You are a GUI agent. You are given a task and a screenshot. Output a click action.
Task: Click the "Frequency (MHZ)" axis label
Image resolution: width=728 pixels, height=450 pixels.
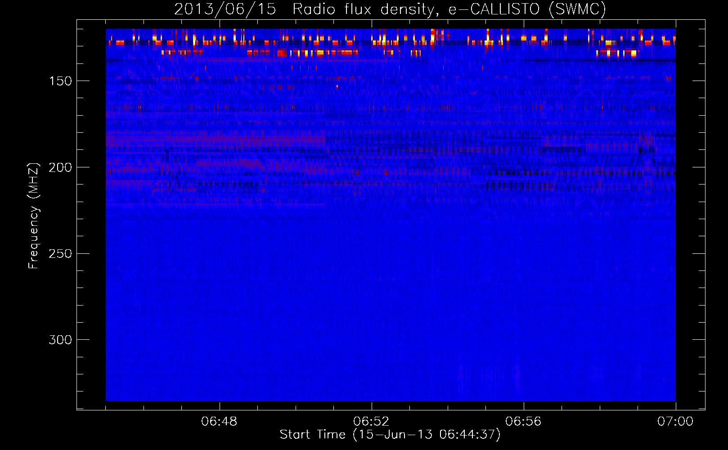coord(34,216)
